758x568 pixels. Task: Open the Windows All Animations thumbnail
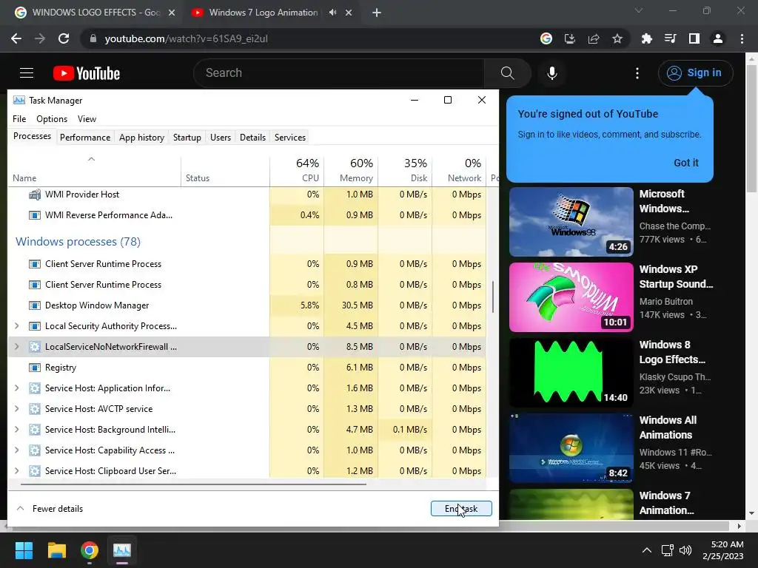coord(571,447)
